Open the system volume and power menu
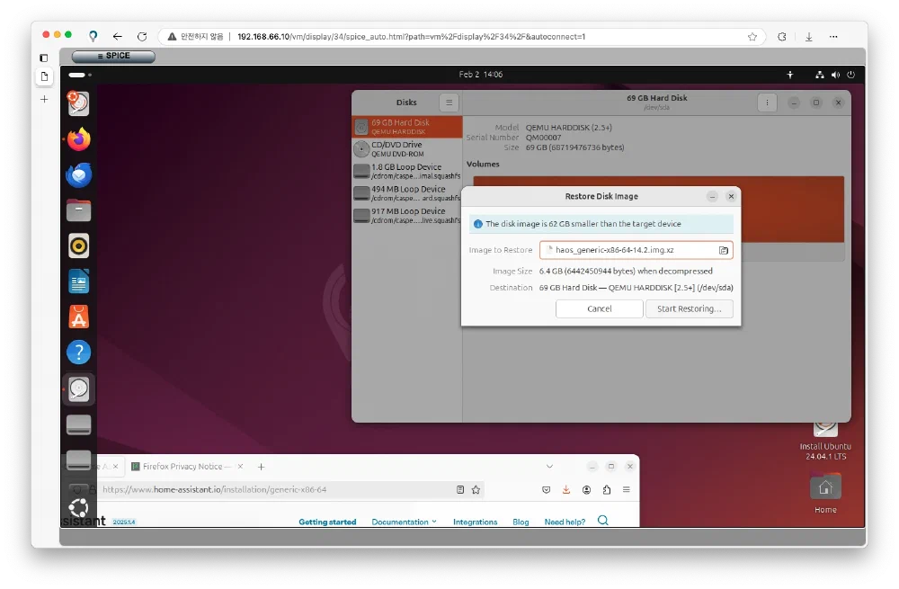Screen dimensions: 899x589 click(834, 75)
